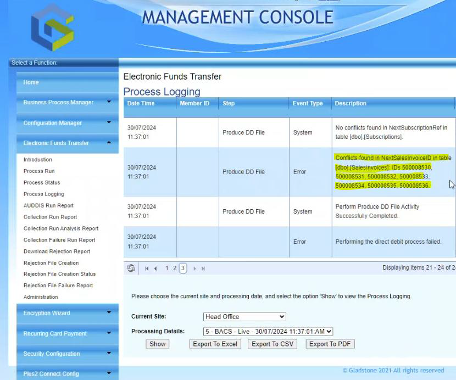456x380 pixels.
Task: Click Export To PDF button
Action: click(x=330, y=344)
